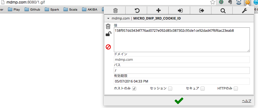Click the import cookies icon
This screenshot has width=258, height=108.
coord(180,11)
